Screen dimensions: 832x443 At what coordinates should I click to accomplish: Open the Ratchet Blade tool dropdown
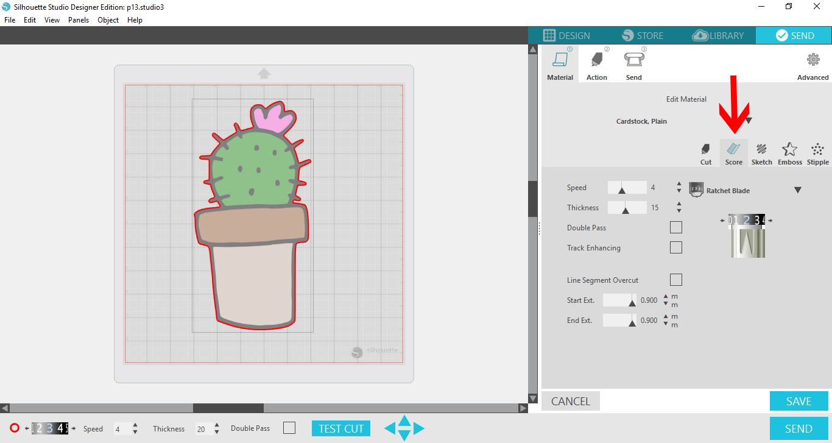(x=797, y=191)
